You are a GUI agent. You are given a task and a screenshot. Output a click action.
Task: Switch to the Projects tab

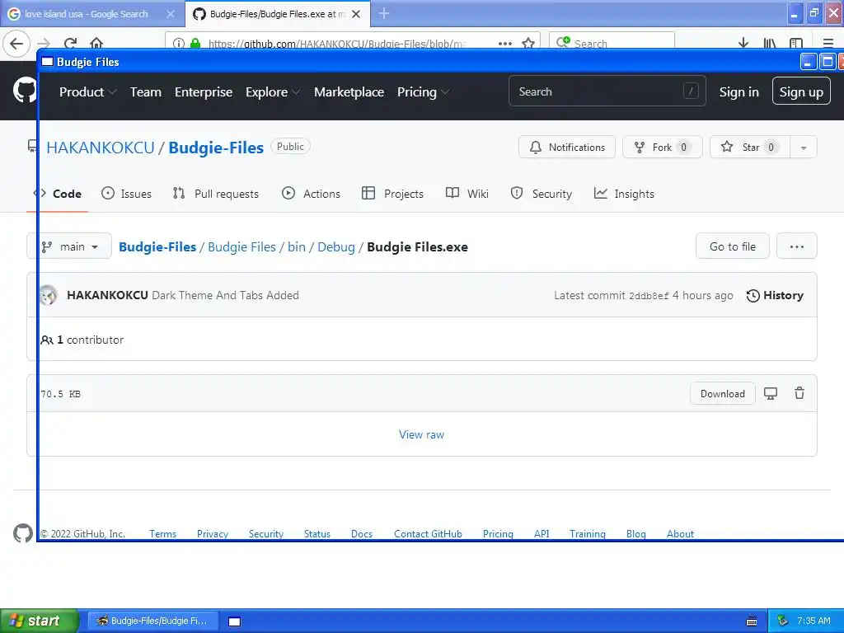coord(393,194)
